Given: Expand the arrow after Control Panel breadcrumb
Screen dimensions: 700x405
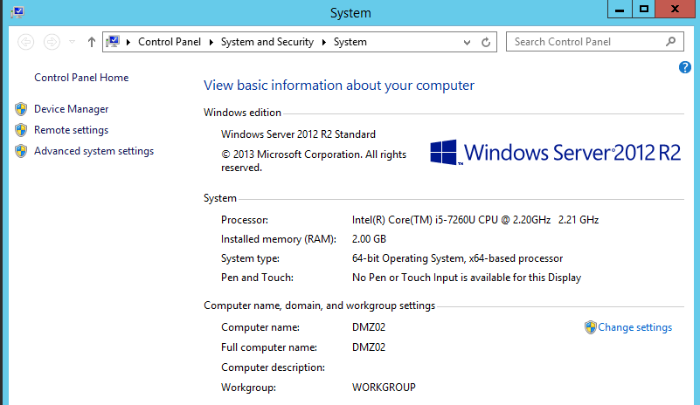Looking at the screenshot, I should click(211, 42).
